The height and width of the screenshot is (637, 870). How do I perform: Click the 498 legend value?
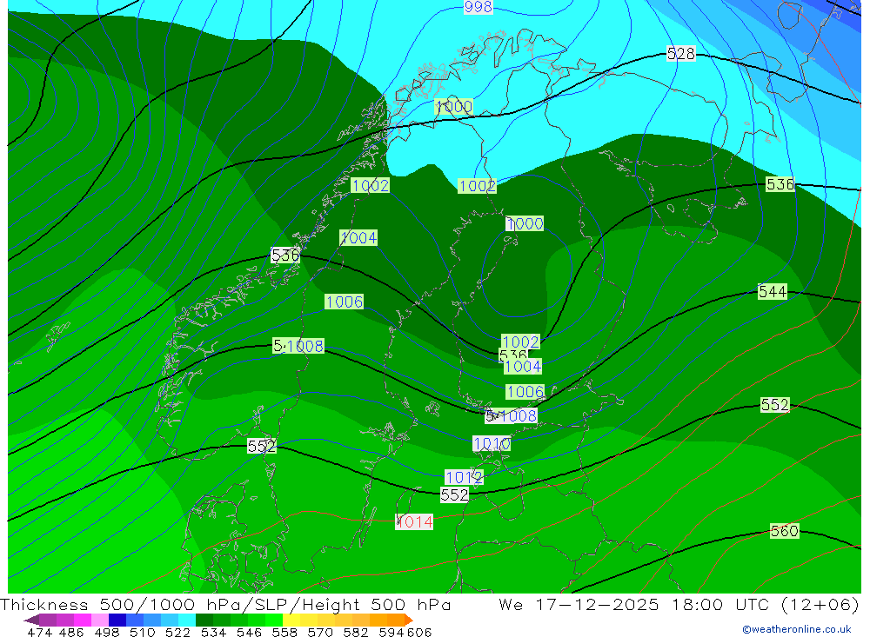tap(106, 633)
